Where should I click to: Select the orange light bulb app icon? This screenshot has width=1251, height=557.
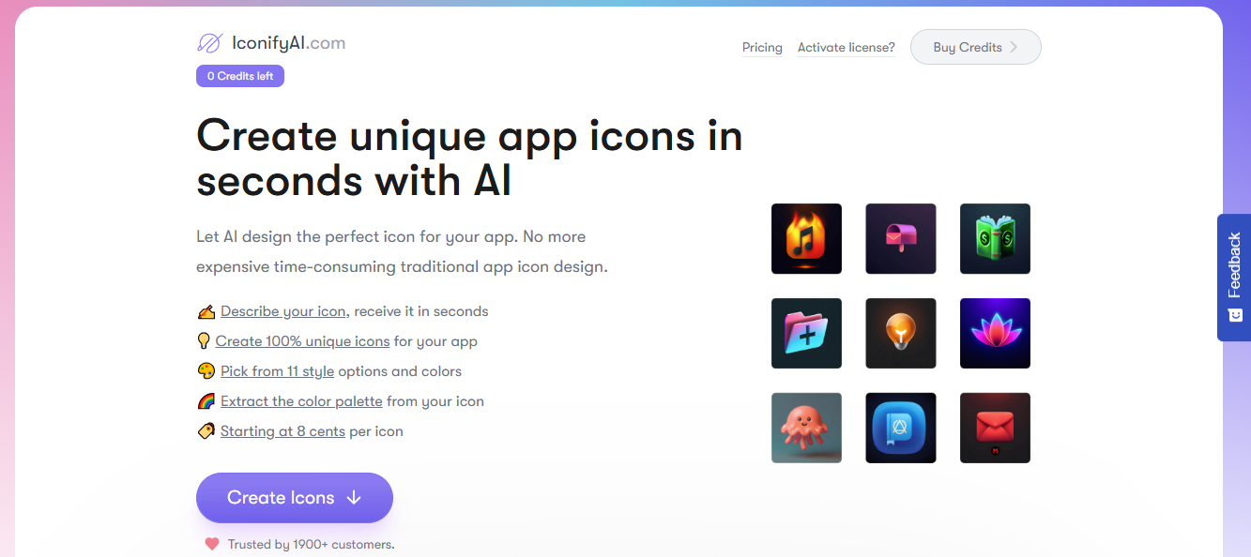(x=901, y=334)
